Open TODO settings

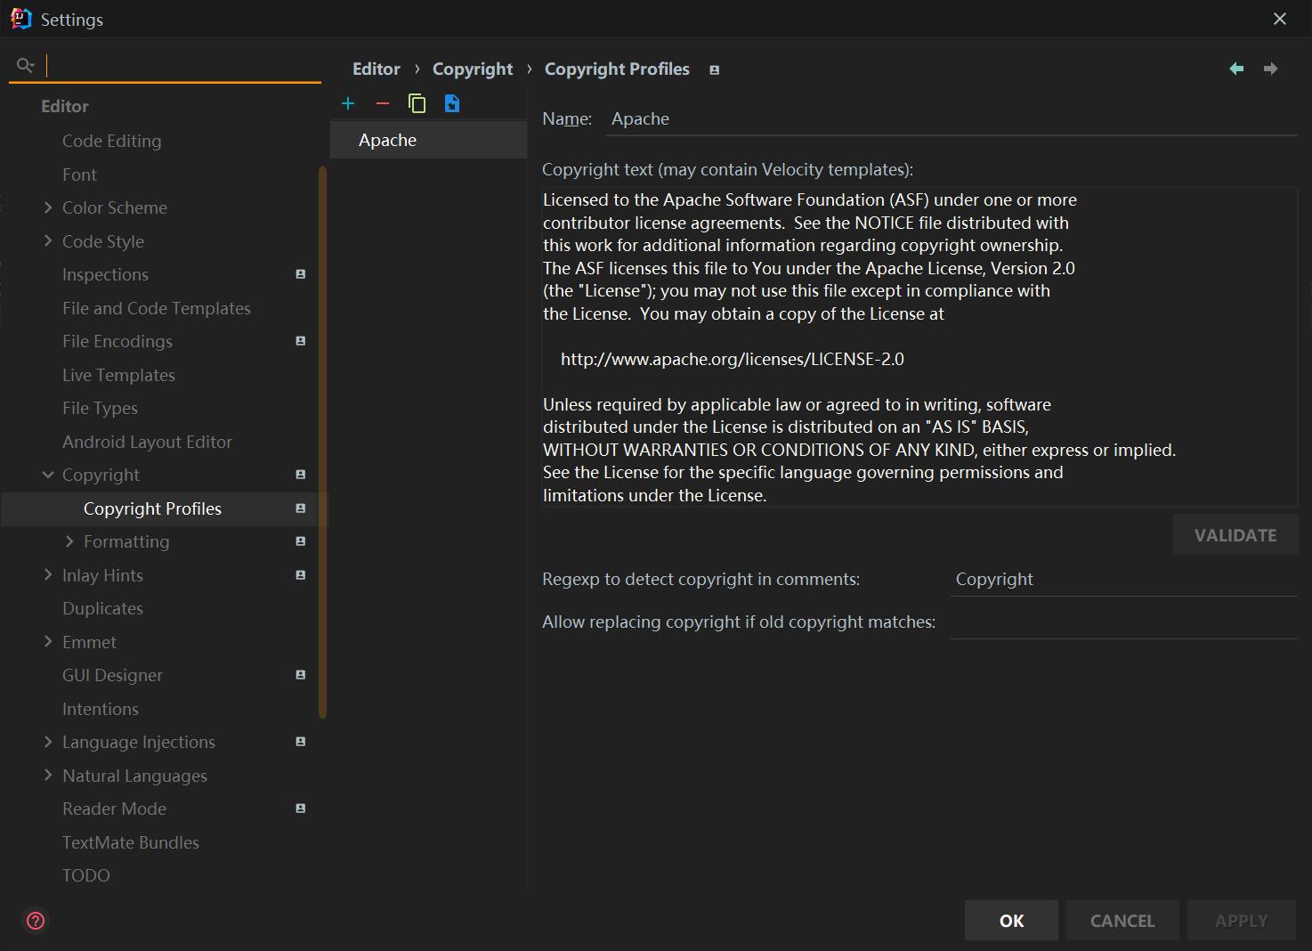tap(86, 875)
